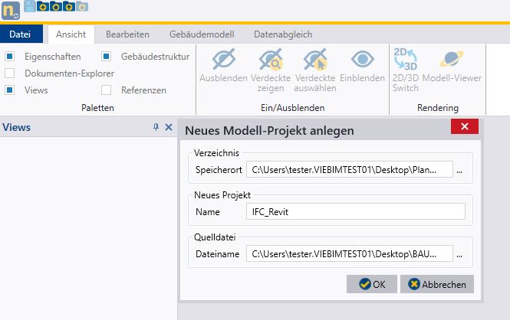Click the project Name input field

tap(355, 211)
